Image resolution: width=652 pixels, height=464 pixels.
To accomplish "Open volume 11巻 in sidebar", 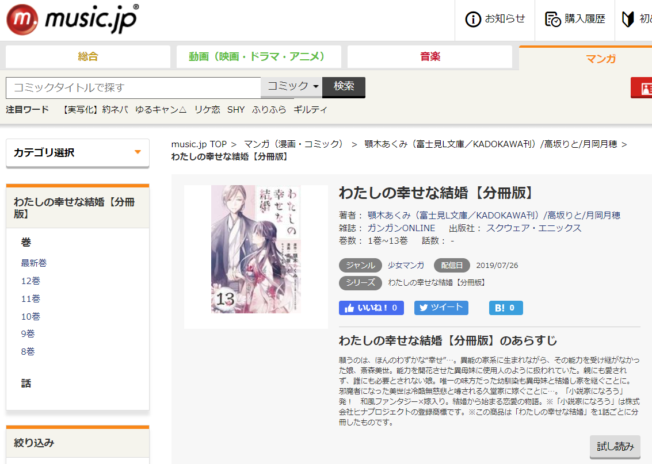I will 30,298.
